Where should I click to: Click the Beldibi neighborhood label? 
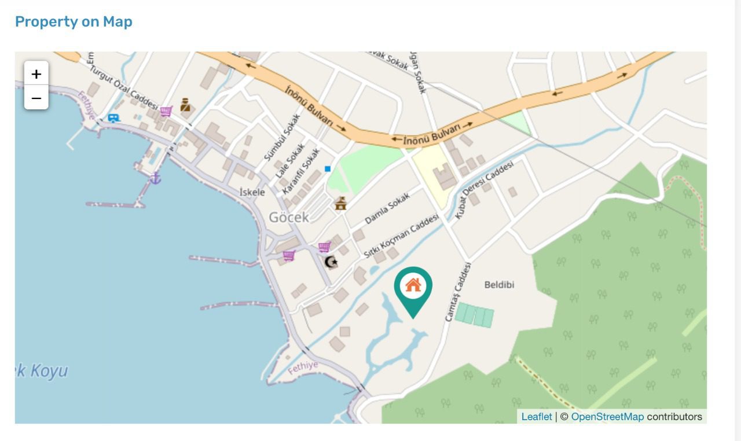coord(499,285)
